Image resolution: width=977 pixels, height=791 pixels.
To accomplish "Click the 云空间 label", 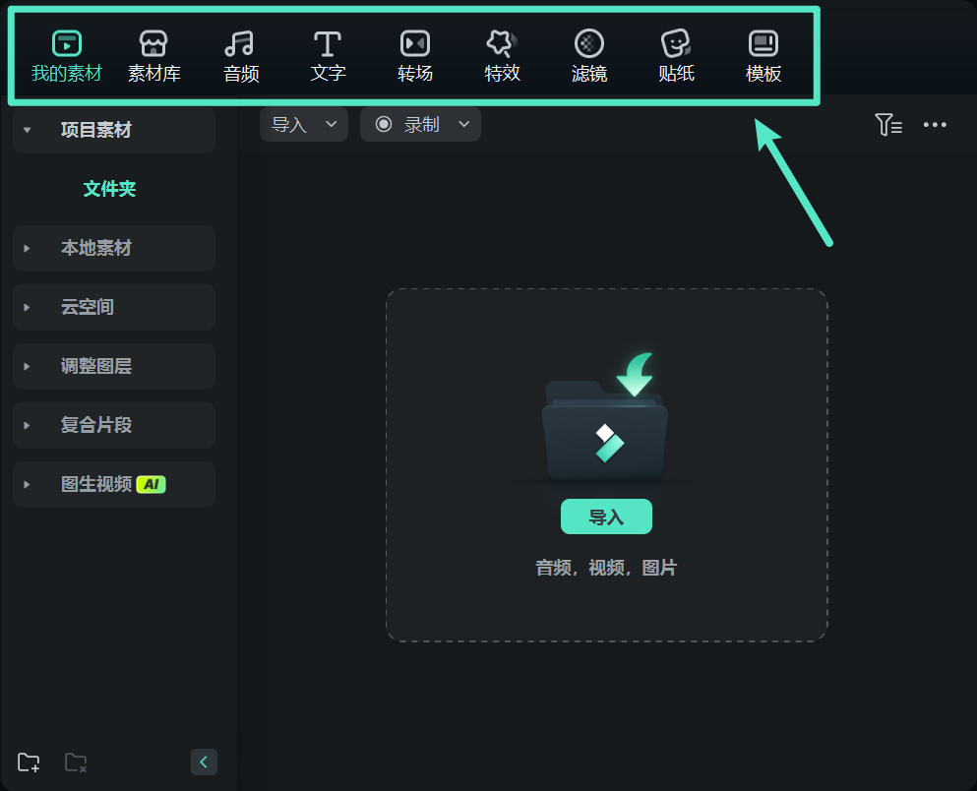I will click(88, 307).
